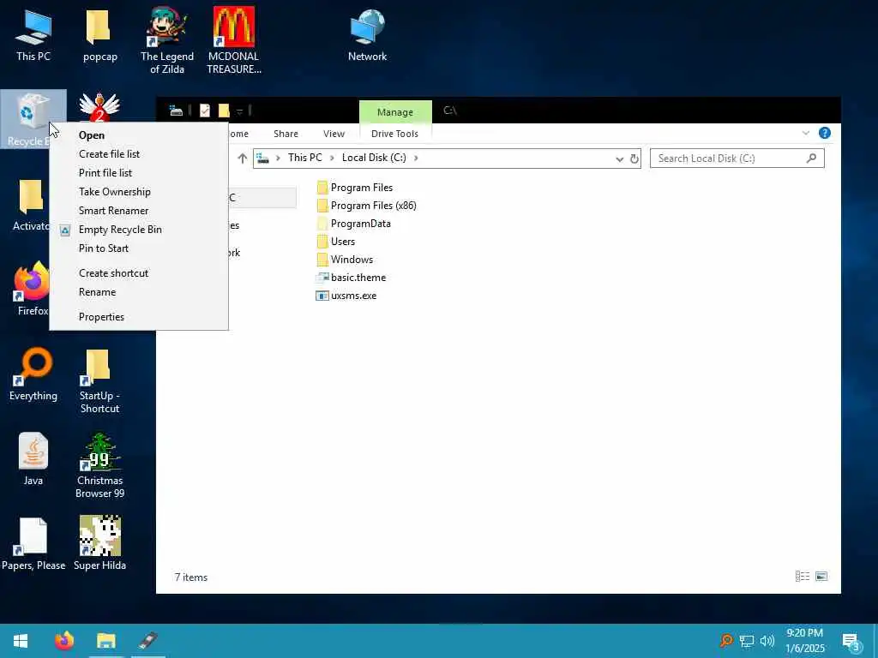Choose Pin to Start
Image resolution: width=878 pixels, height=658 pixels.
(139, 248)
